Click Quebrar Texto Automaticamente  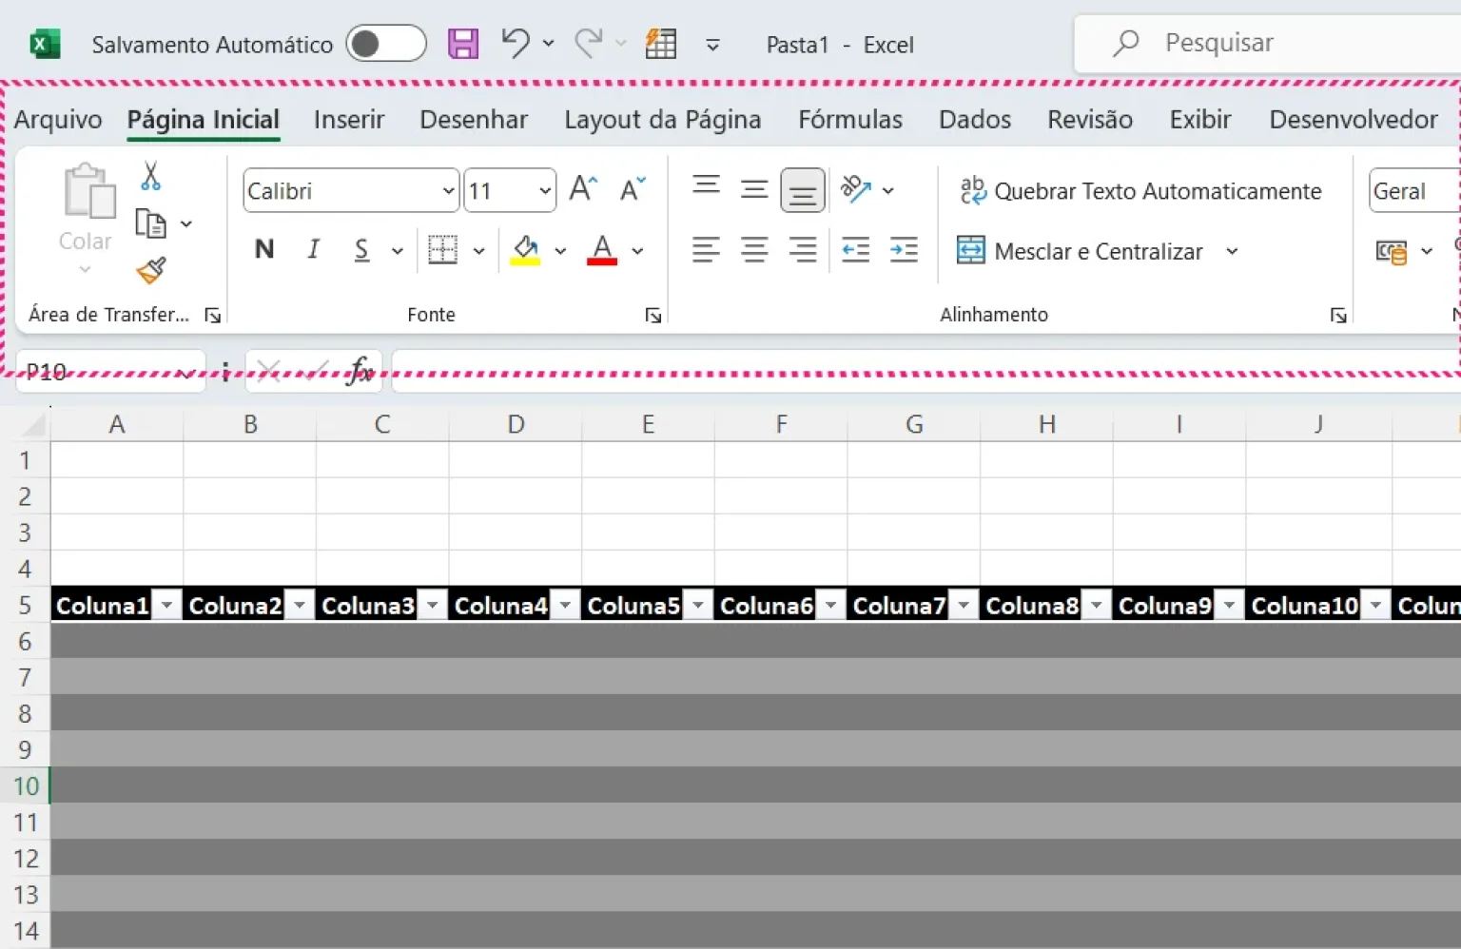[1140, 191]
